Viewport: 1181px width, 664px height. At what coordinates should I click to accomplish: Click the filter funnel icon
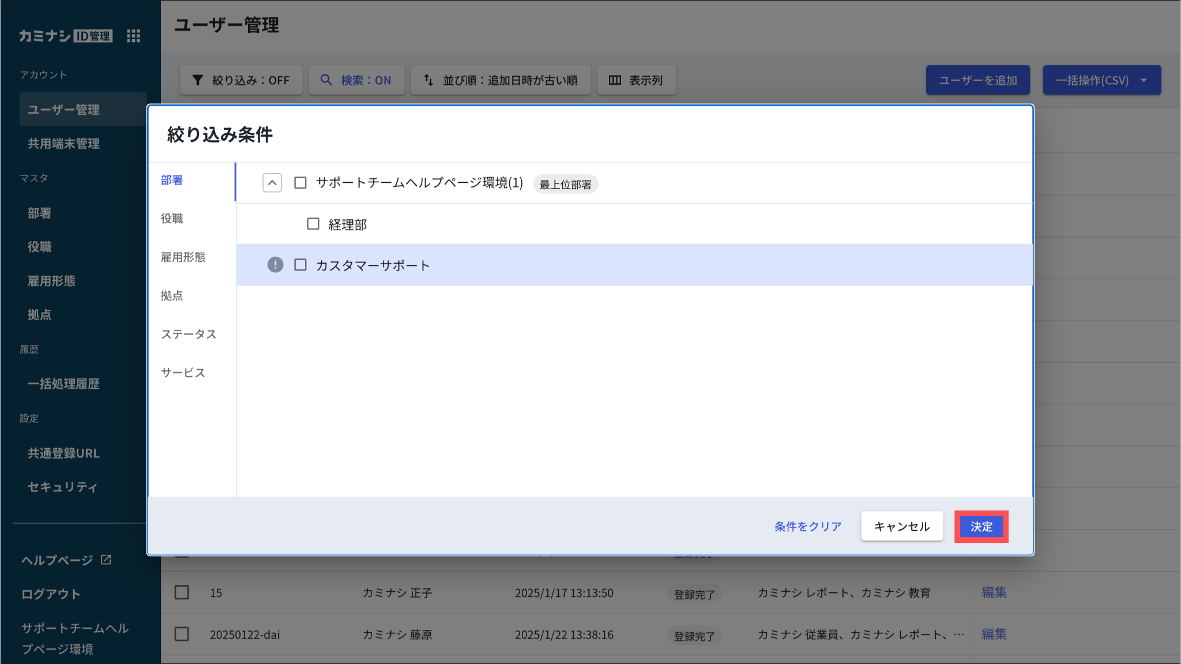point(197,80)
